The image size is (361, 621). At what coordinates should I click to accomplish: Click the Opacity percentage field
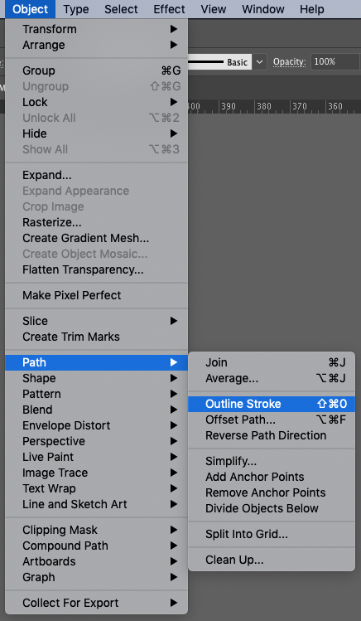[335, 62]
